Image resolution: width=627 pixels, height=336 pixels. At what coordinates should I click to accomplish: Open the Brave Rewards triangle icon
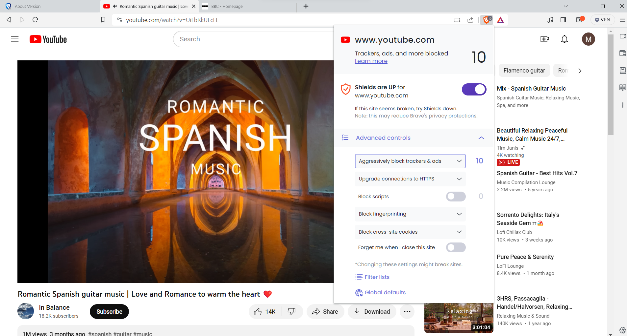coord(500,20)
